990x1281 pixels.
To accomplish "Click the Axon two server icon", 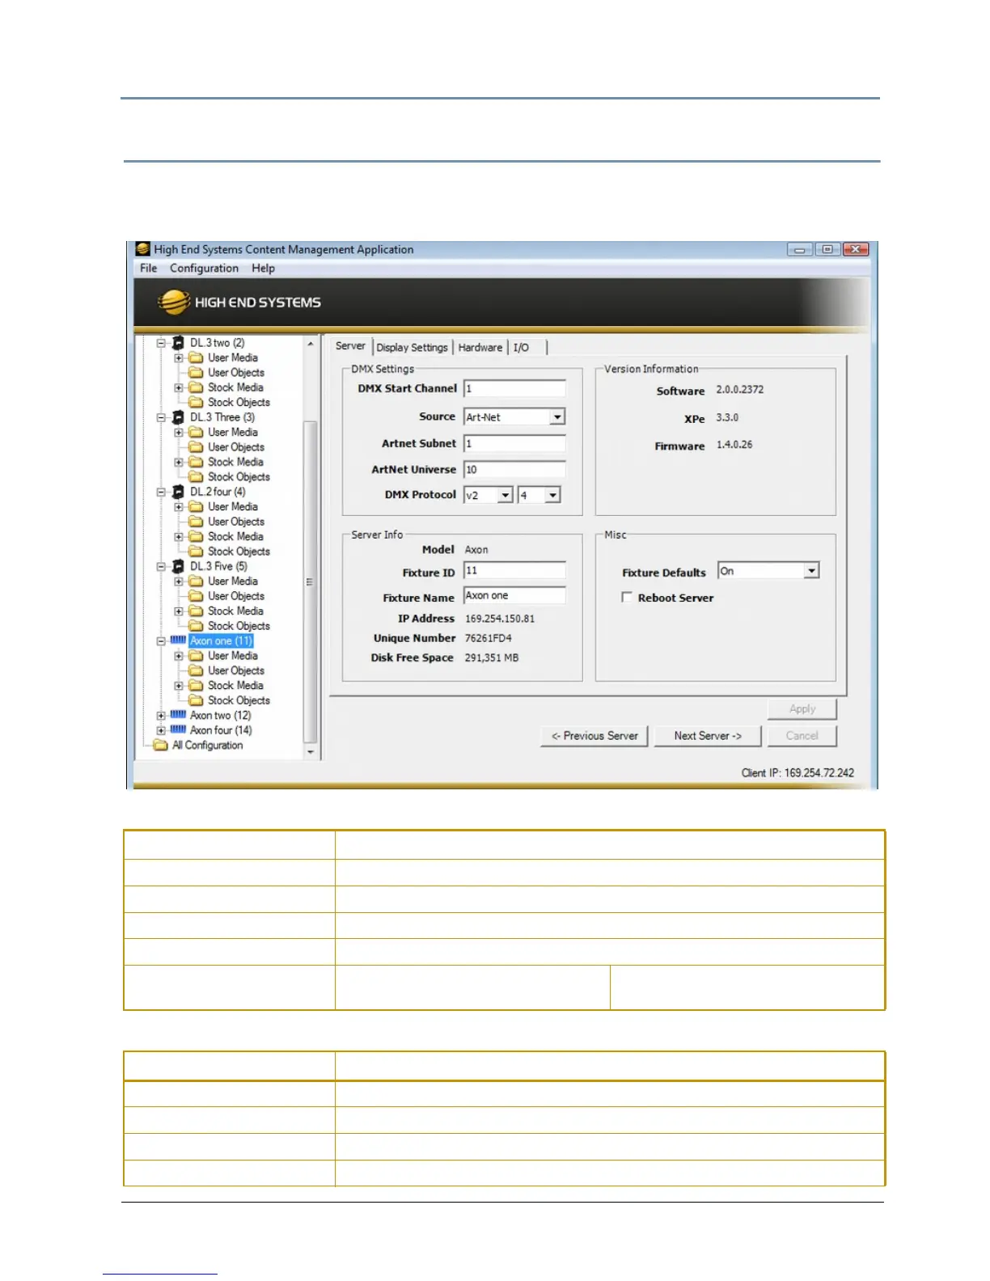I will tap(178, 716).
